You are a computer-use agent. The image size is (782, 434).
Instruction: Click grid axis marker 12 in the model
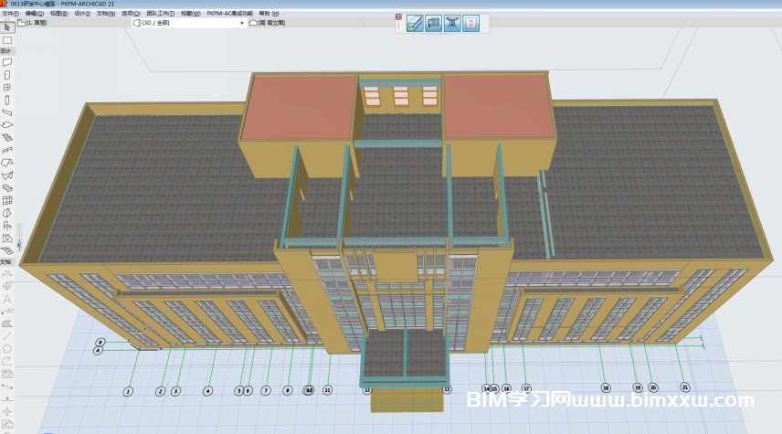coord(367,389)
